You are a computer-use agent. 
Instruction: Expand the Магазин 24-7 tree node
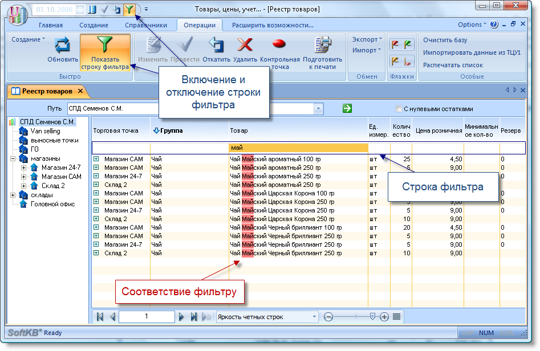click(23, 168)
